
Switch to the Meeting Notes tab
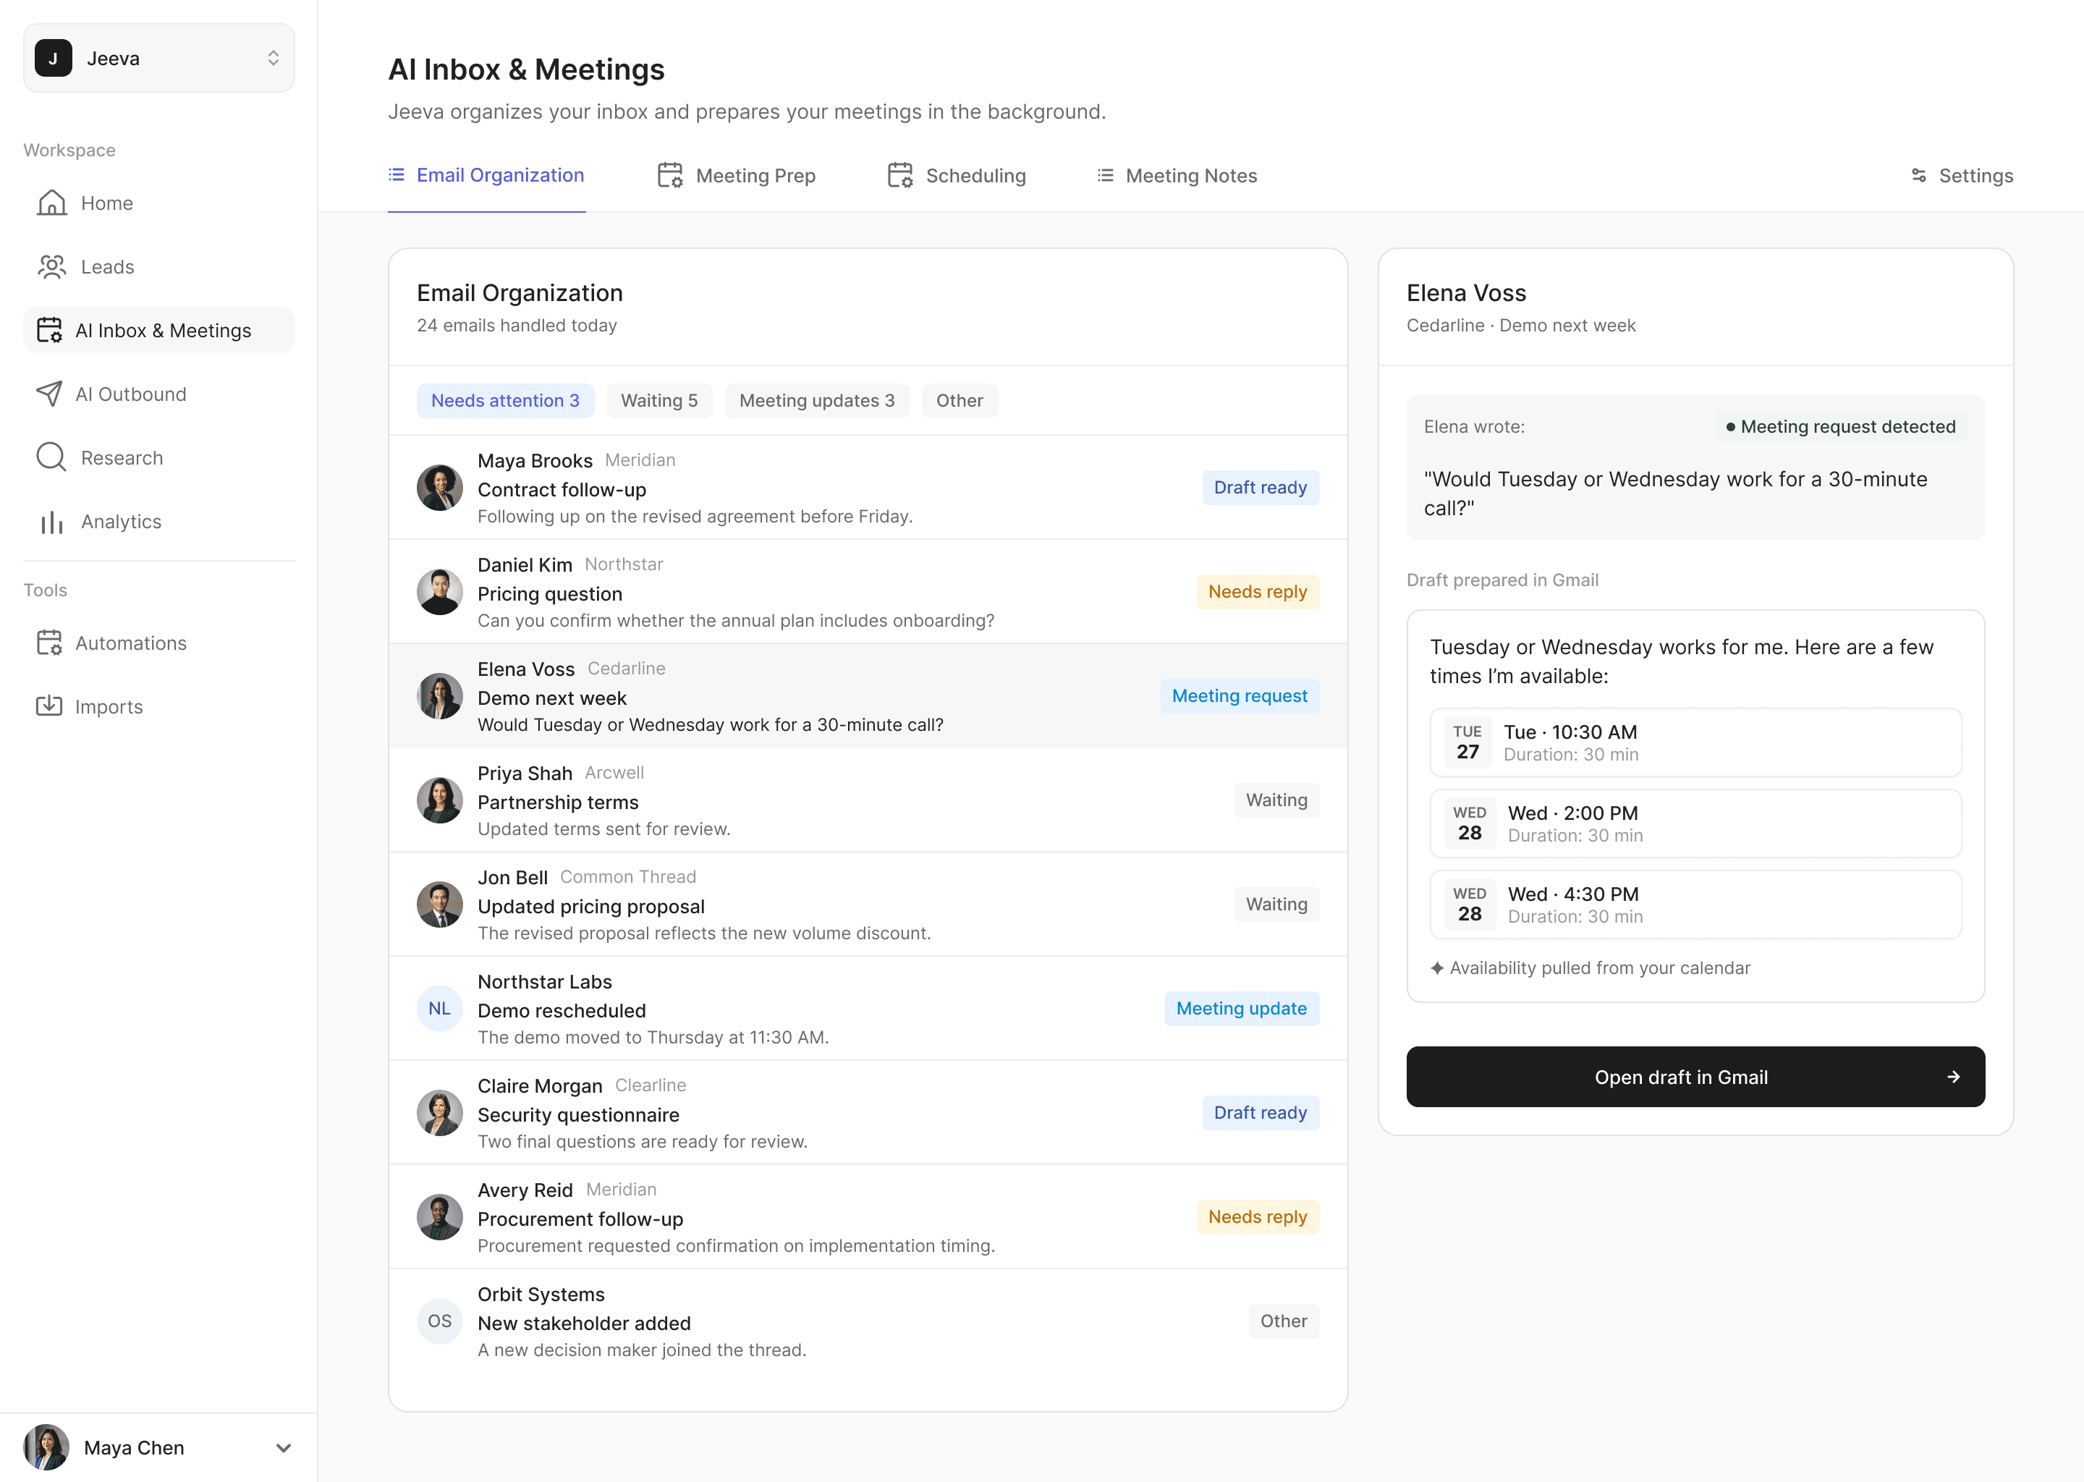click(x=1177, y=175)
